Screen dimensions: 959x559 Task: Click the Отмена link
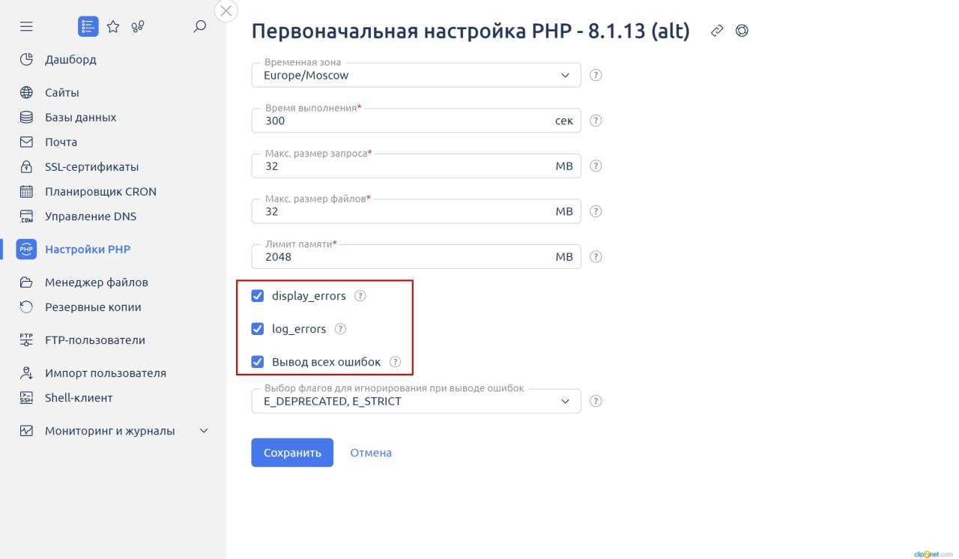371,453
